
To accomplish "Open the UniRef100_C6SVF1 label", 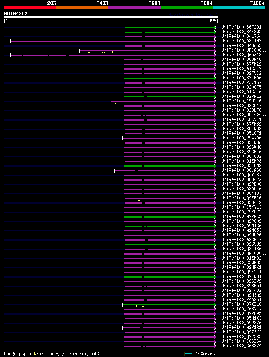I will (x=241, y=120).
